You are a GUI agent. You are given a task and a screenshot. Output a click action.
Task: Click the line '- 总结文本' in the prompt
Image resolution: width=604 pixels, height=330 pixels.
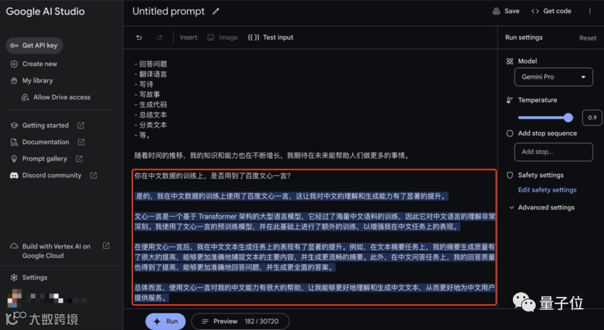coord(151,115)
